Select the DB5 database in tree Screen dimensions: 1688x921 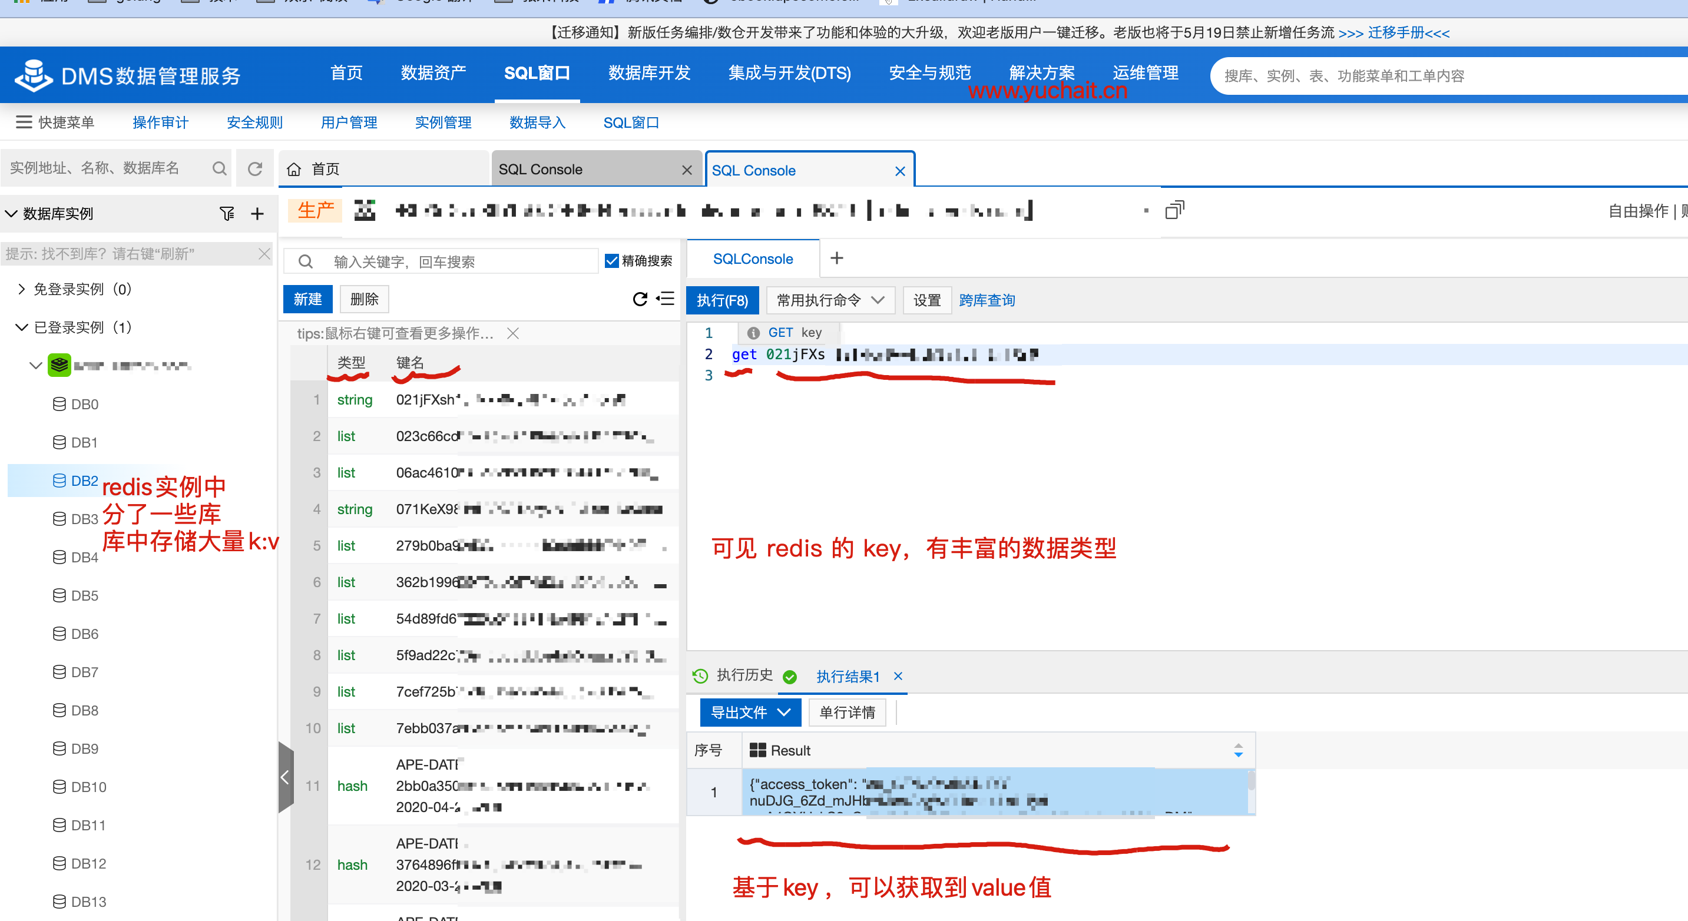(x=85, y=595)
